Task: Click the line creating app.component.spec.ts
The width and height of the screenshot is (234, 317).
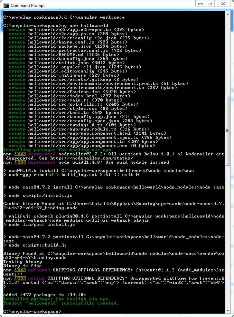Action: 90,137
